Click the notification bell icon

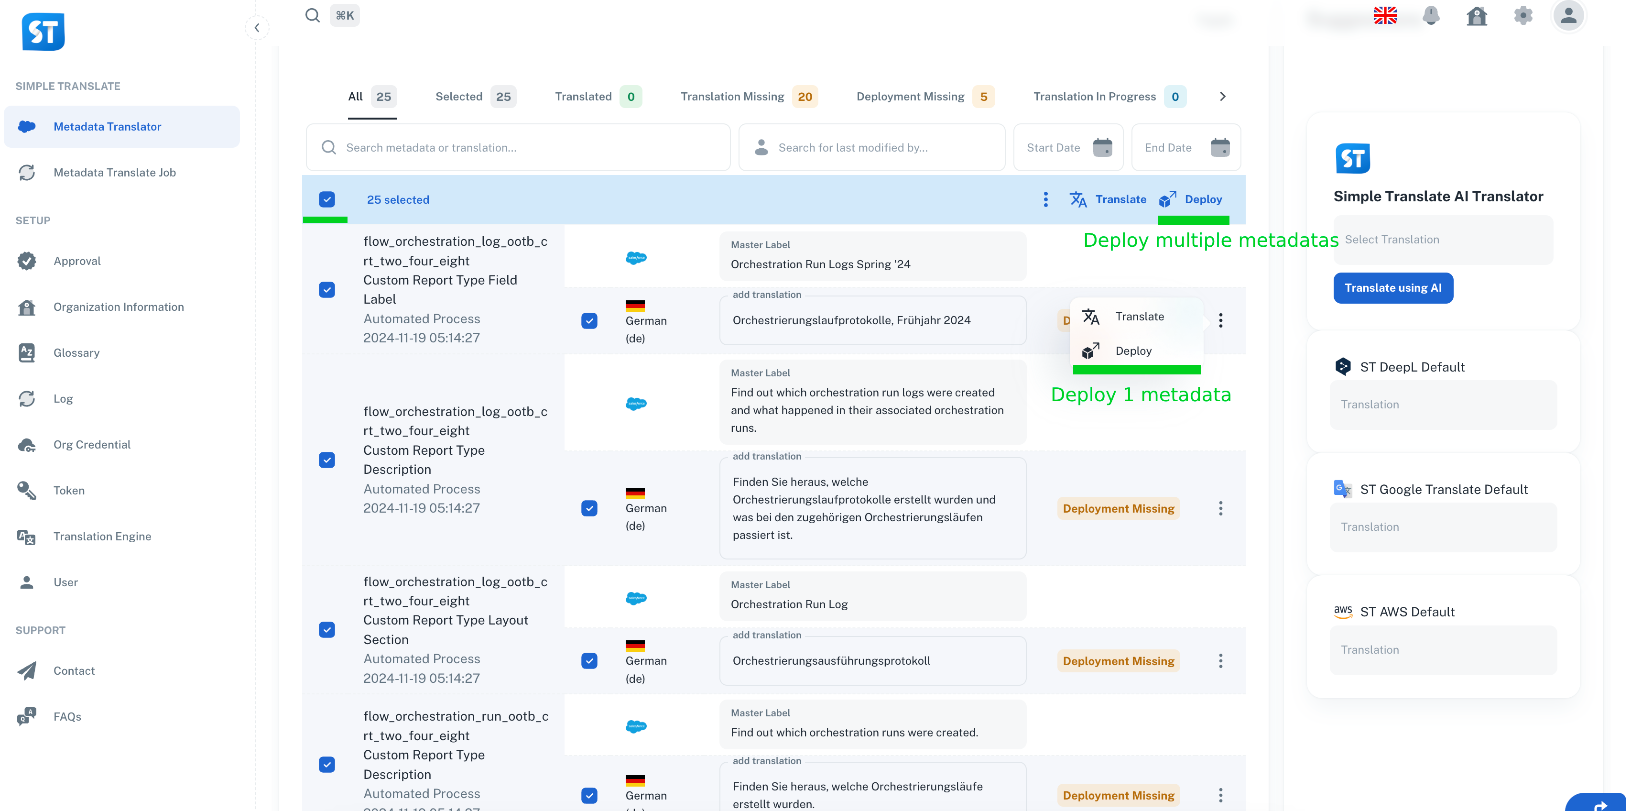pyautogui.click(x=1430, y=16)
